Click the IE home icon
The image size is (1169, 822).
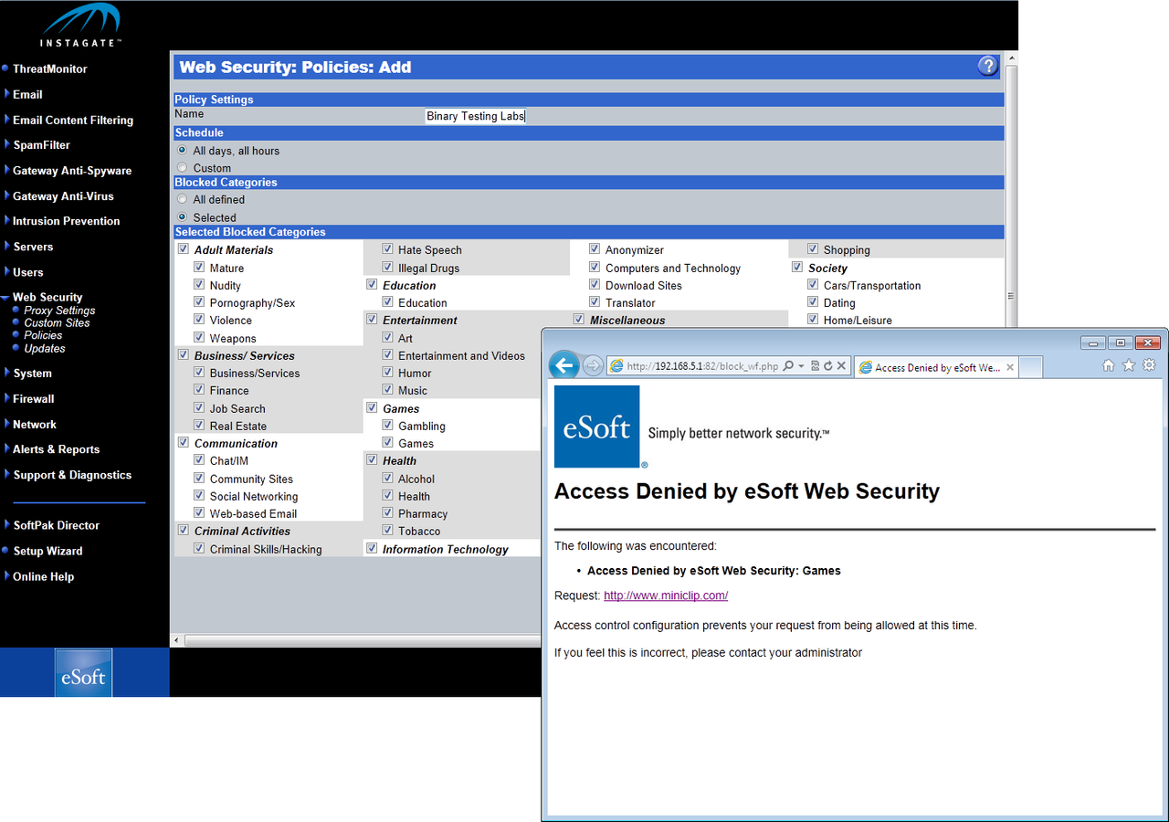1109,365
